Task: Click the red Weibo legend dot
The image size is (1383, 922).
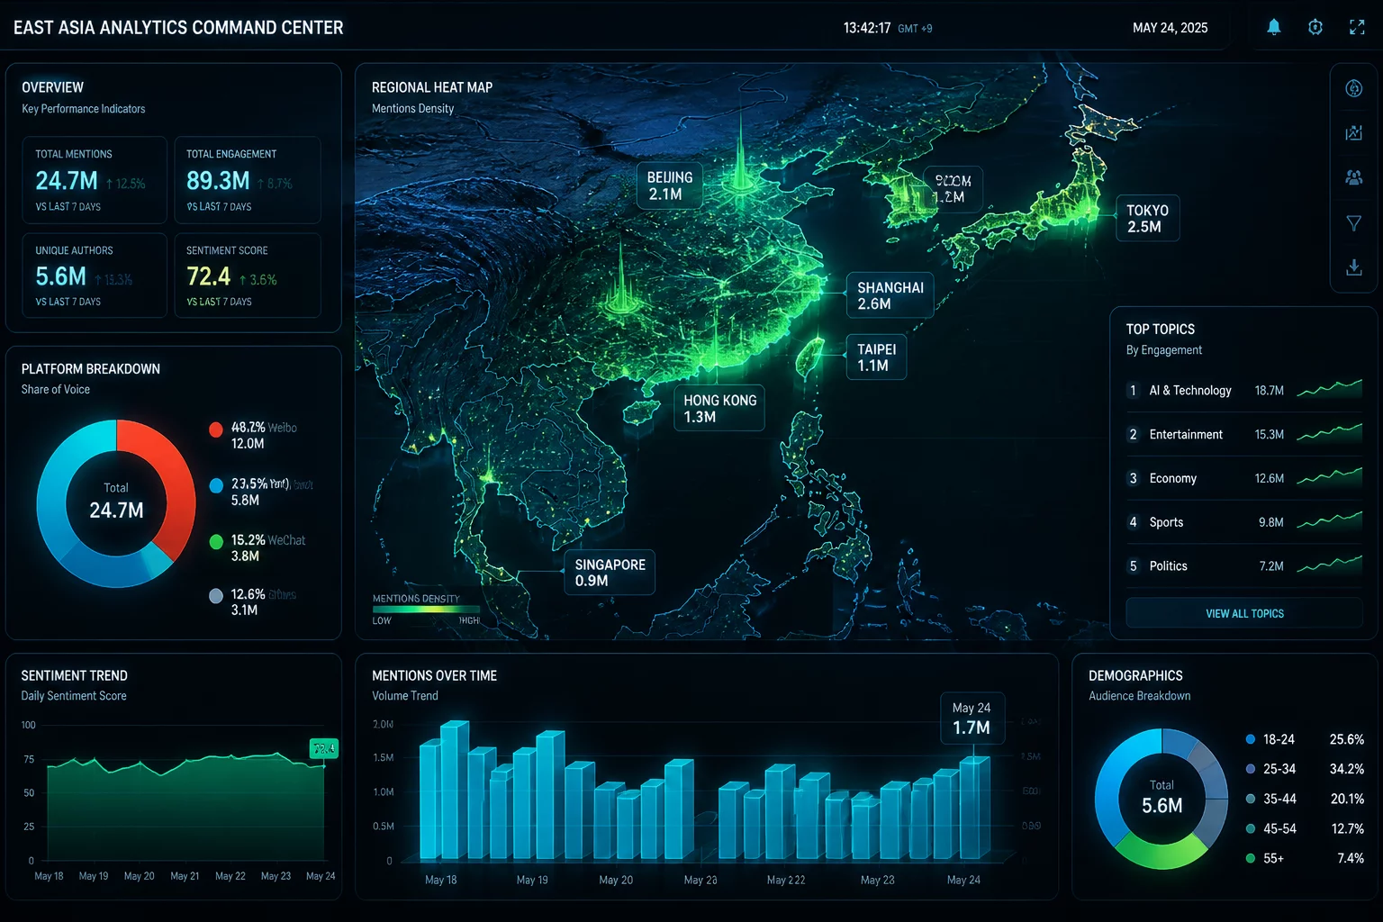Action: point(216,429)
